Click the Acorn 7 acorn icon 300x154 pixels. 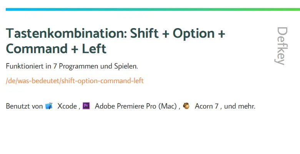point(186,106)
